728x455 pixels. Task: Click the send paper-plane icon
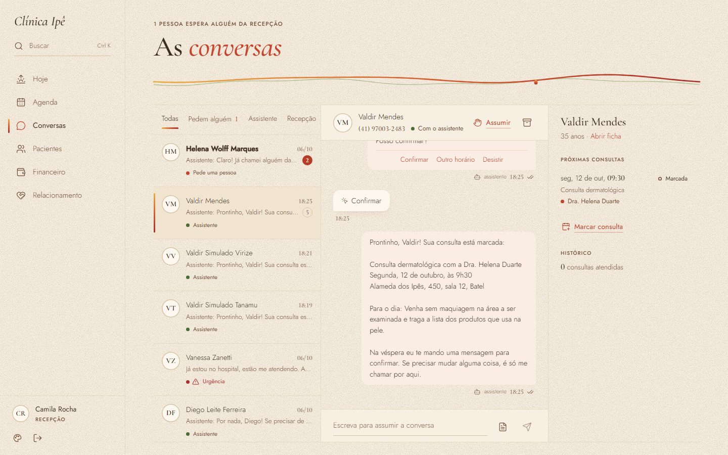pyautogui.click(x=527, y=427)
